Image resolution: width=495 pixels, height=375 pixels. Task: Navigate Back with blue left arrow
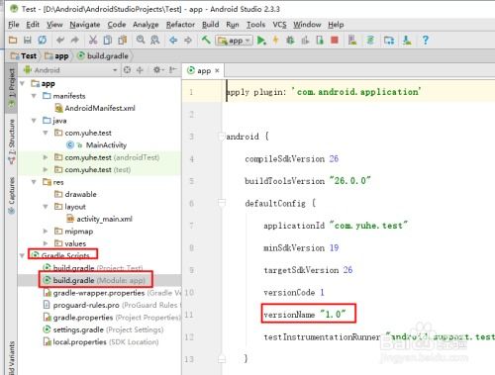tap(173, 41)
